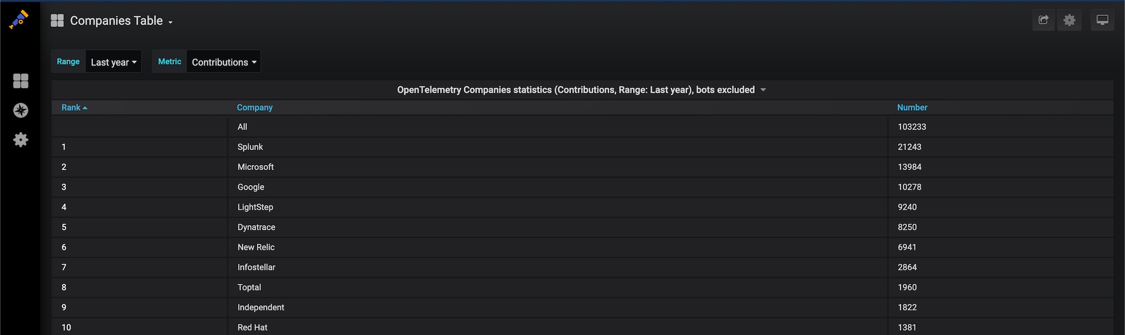Image resolution: width=1125 pixels, height=335 pixels.
Task: Click Google's number 10278
Action: pos(910,187)
